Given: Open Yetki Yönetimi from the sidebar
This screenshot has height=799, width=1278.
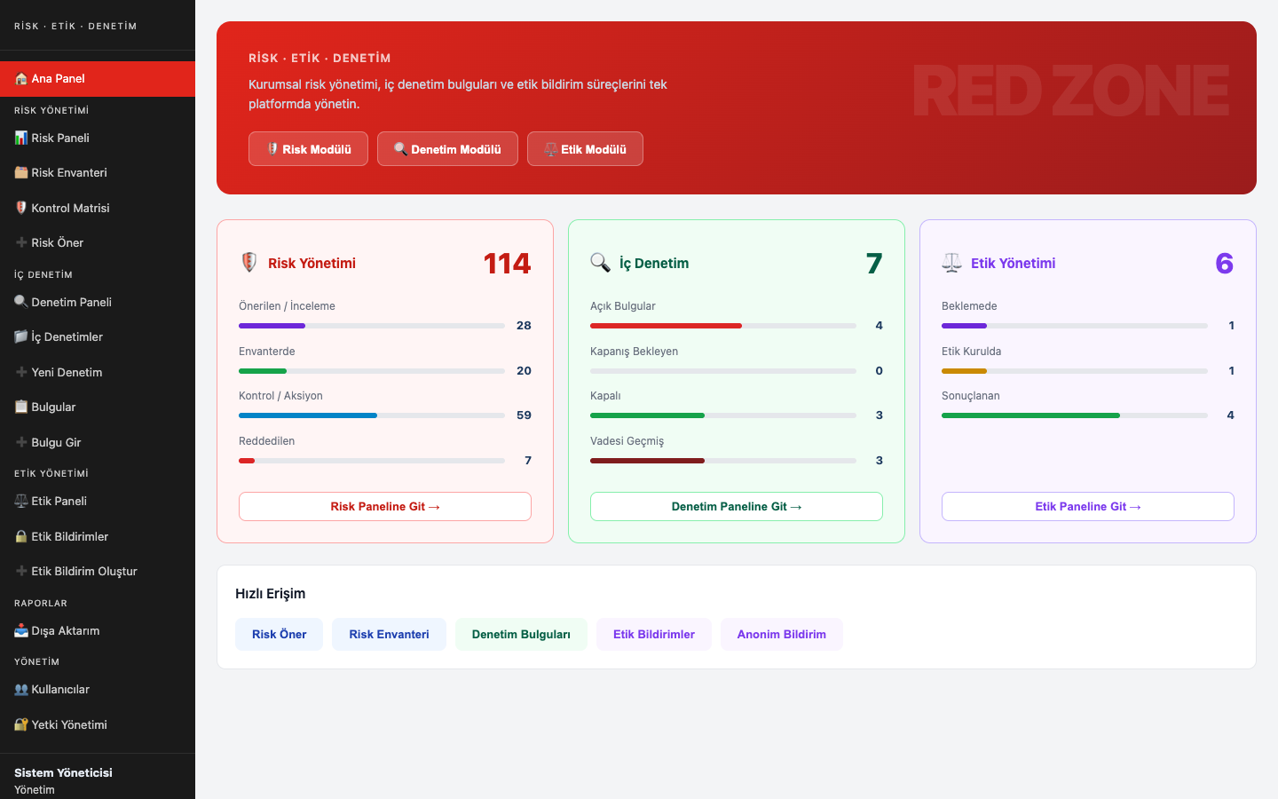Looking at the screenshot, I should point(69,725).
